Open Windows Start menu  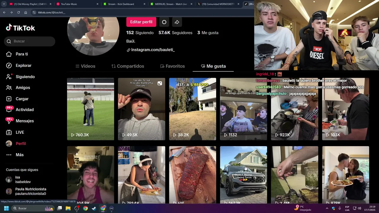6,208
